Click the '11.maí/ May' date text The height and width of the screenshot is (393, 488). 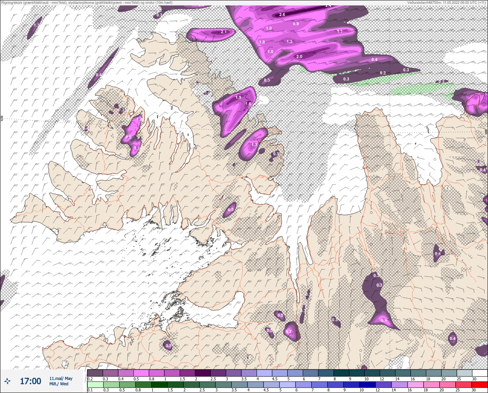[61, 378]
